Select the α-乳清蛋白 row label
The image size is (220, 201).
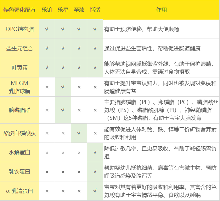(20, 191)
